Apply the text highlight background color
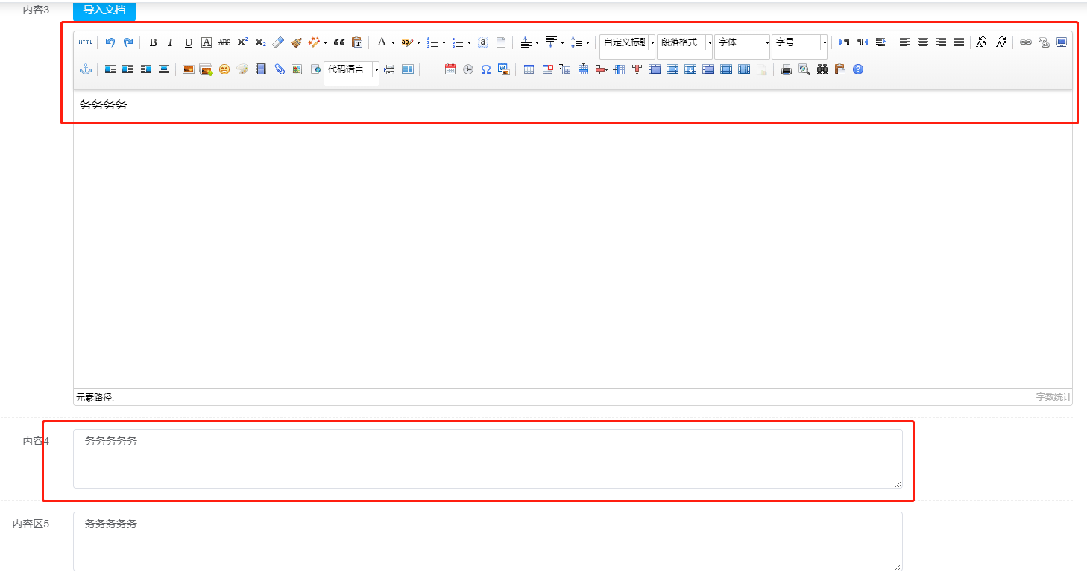The height and width of the screenshot is (581, 1087). click(x=407, y=42)
